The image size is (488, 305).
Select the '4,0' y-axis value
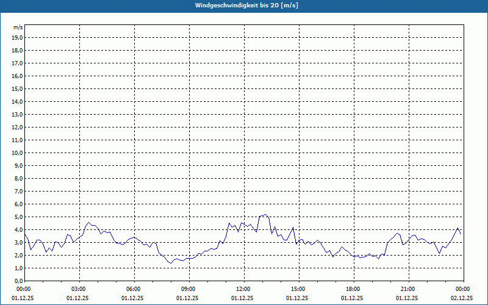pos(18,230)
